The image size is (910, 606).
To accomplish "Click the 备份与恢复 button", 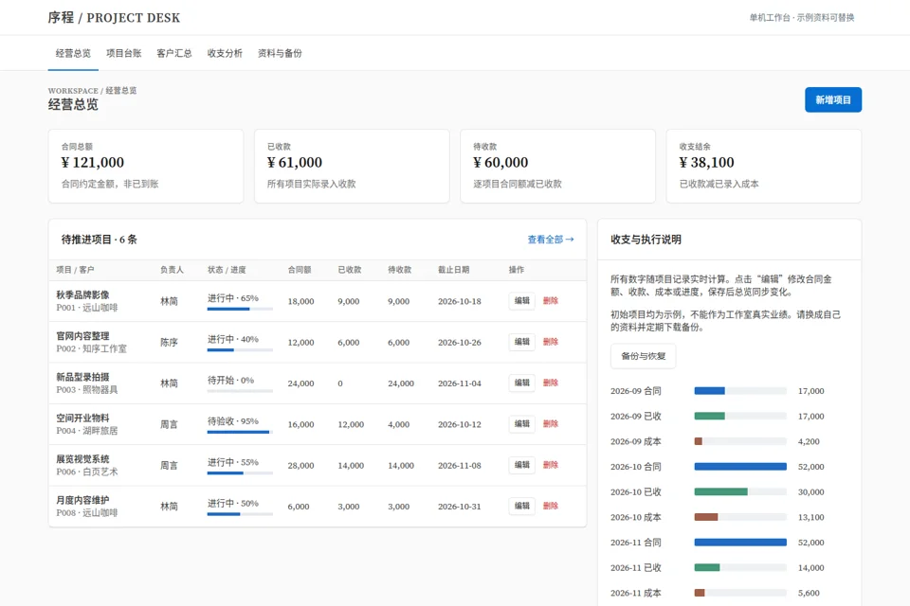I will (643, 356).
